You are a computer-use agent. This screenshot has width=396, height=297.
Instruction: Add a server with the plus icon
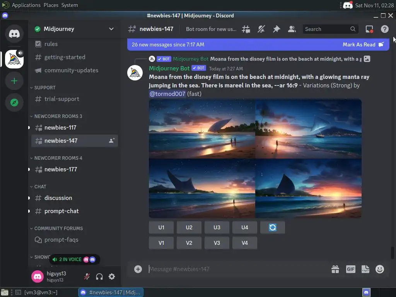(14, 81)
